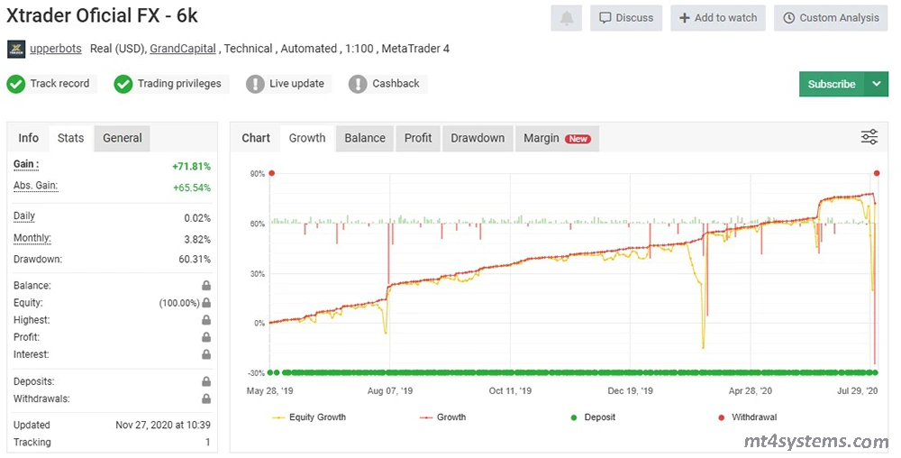The height and width of the screenshot is (458, 901).
Task: Select the Margin chart tab
Action: [x=558, y=138]
